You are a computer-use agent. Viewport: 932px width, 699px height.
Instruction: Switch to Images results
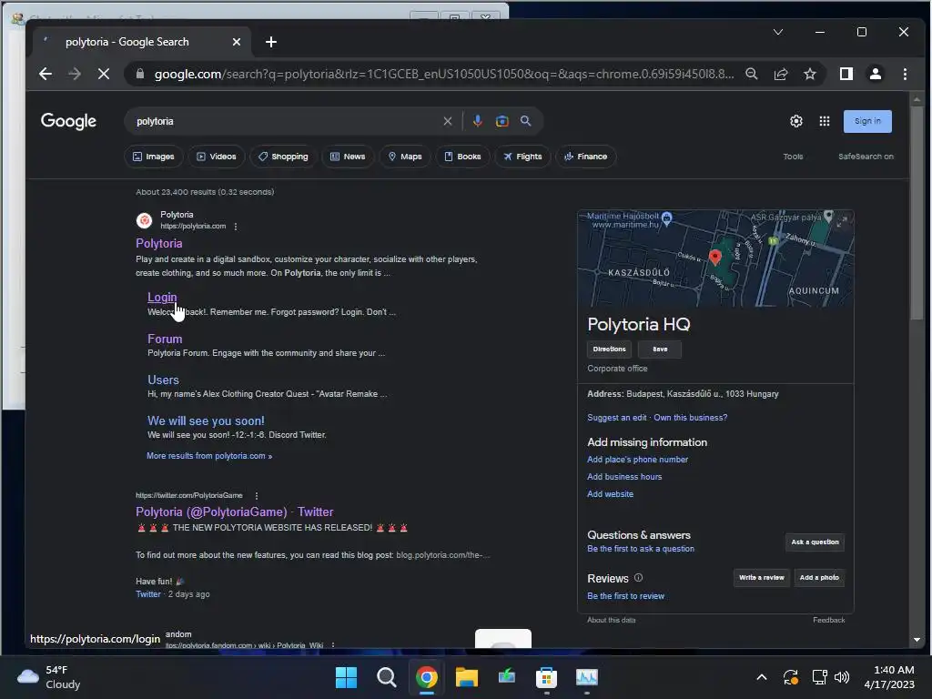coord(154,157)
